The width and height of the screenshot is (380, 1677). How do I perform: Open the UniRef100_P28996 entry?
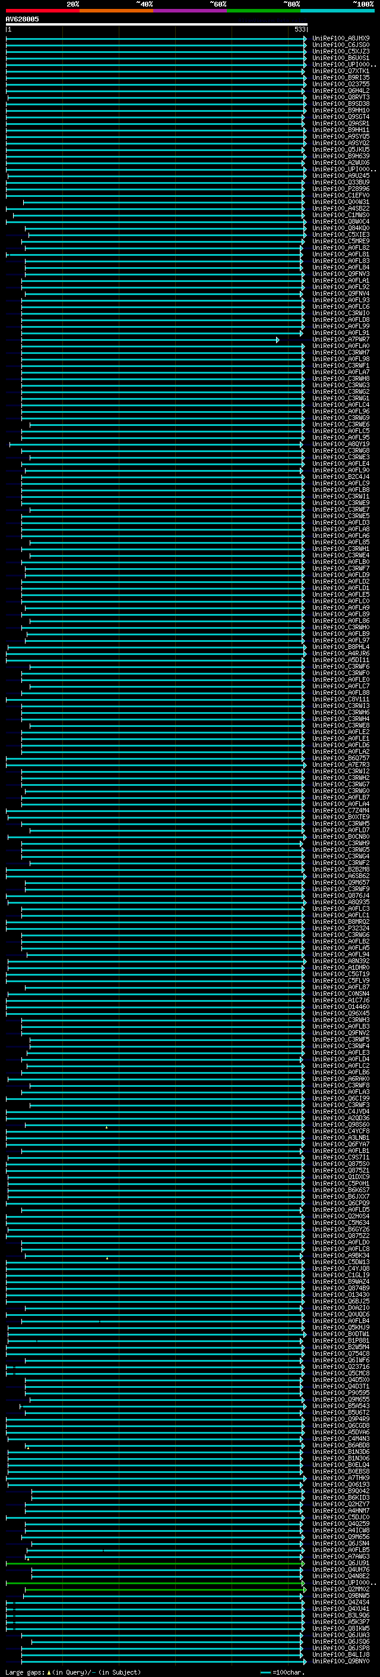coord(341,189)
